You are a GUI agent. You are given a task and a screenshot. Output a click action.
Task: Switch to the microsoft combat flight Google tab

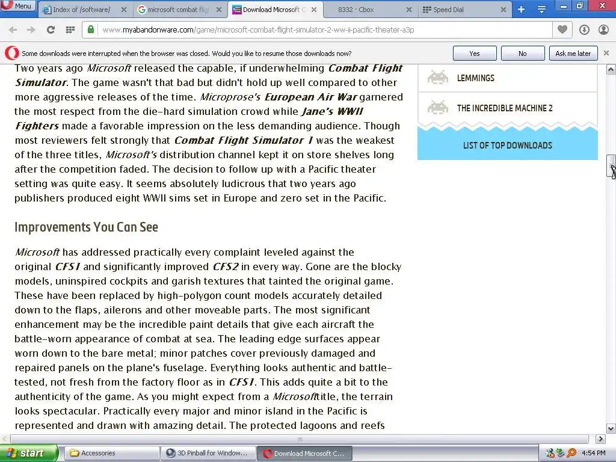pos(179,10)
